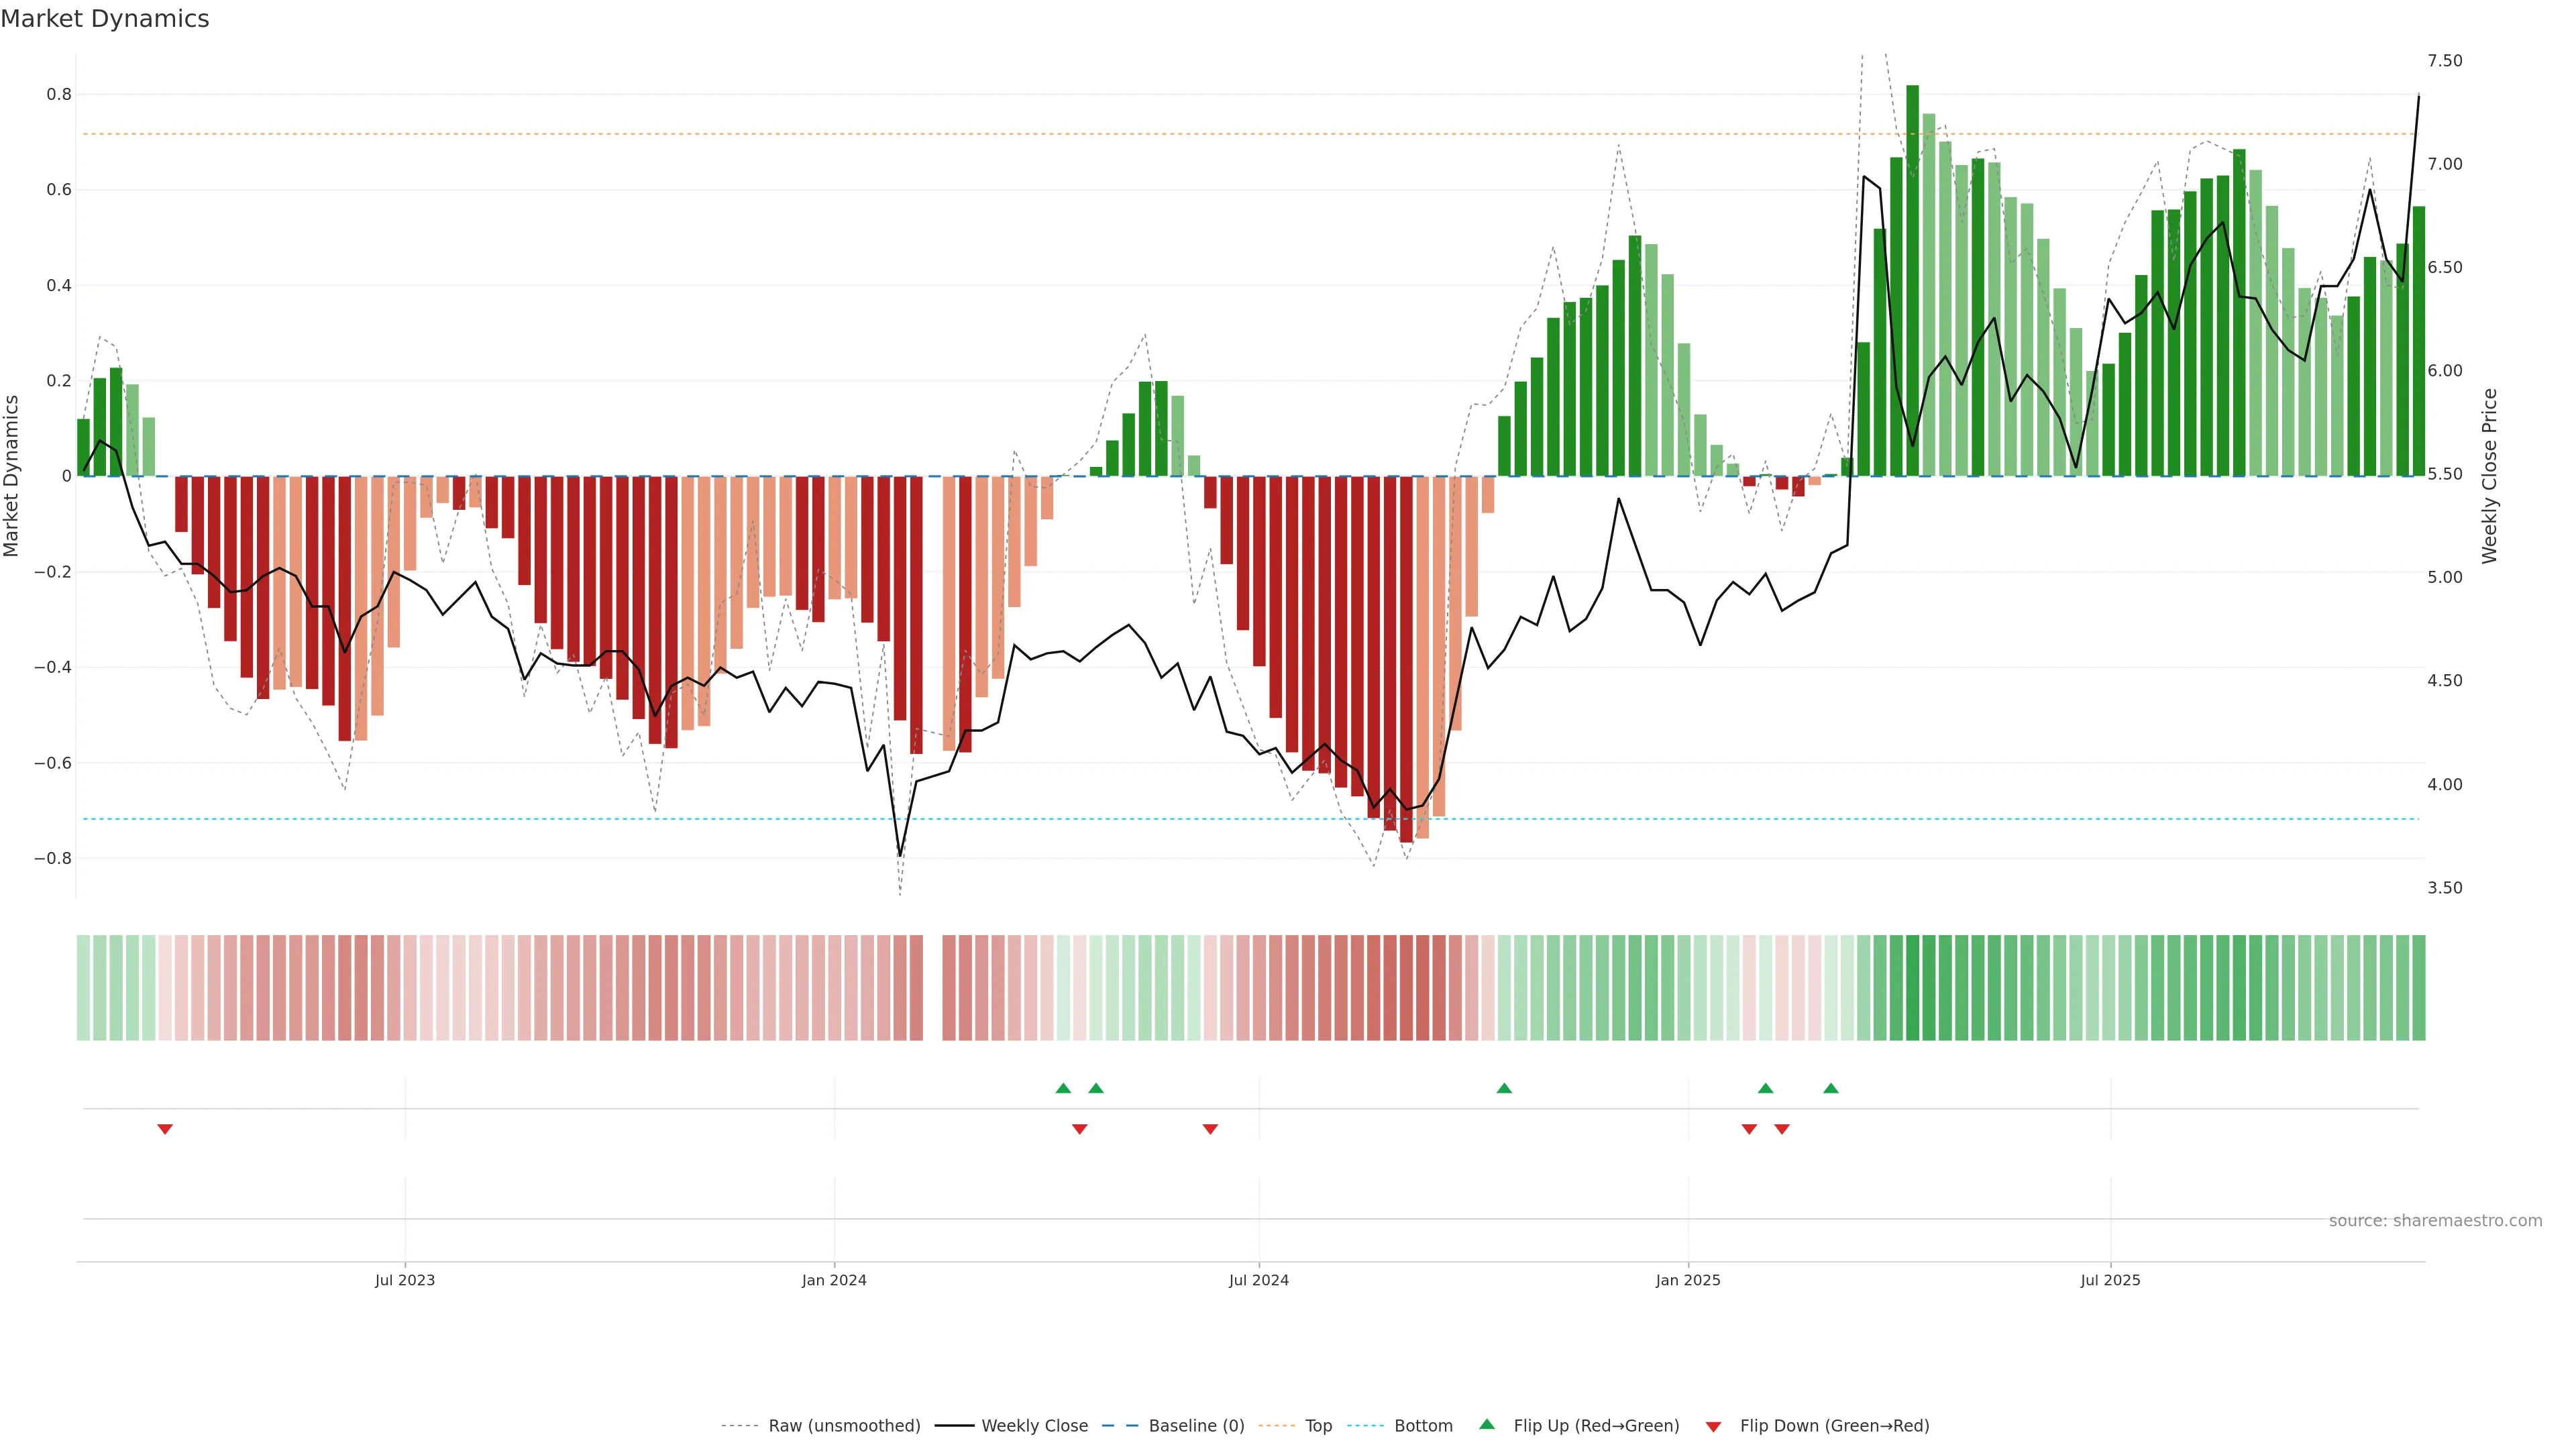Toggle Weekly Close line in legend
This screenshot has height=1449, width=2576.
1034,1425
